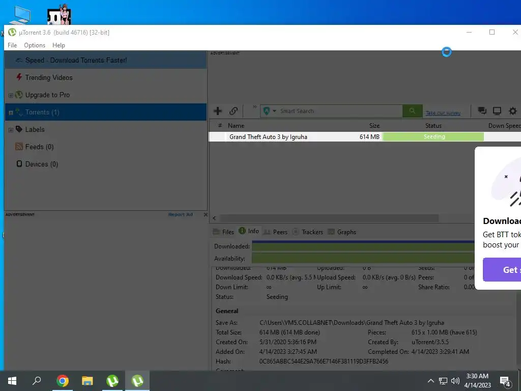Screen dimensions: 521x391
Task: Click the first uTorrent taskbar icon
Action: 112,381
